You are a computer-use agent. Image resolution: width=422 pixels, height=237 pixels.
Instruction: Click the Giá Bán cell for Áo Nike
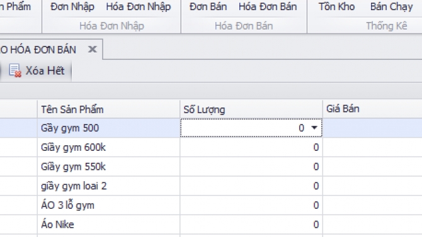pos(372,224)
